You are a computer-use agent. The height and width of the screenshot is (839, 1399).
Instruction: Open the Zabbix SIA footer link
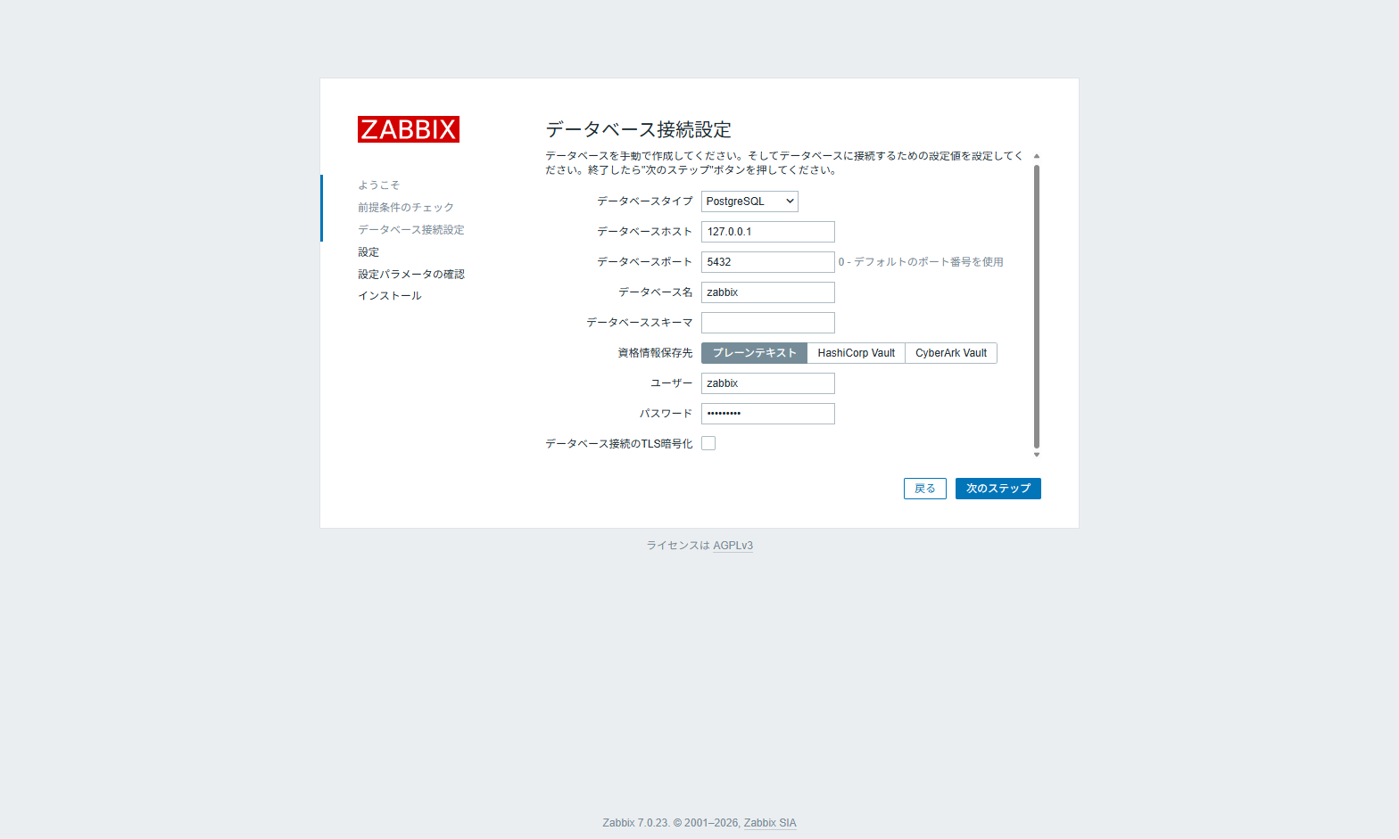pos(770,823)
